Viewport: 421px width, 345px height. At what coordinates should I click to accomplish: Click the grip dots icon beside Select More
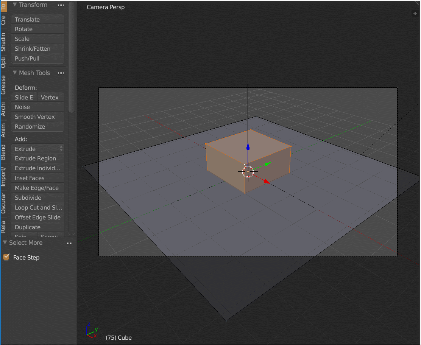pyautogui.click(x=70, y=242)
